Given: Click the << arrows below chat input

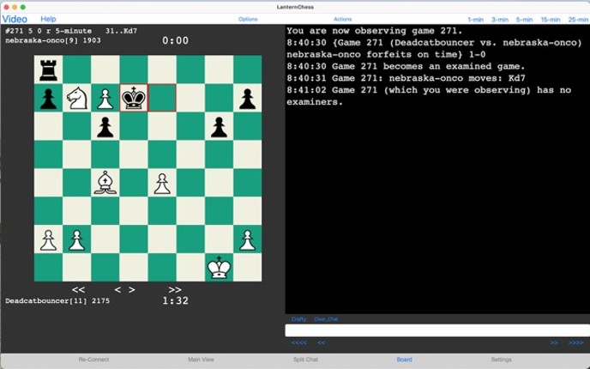Looking at the screenshot, I should (x=322, y=342).
